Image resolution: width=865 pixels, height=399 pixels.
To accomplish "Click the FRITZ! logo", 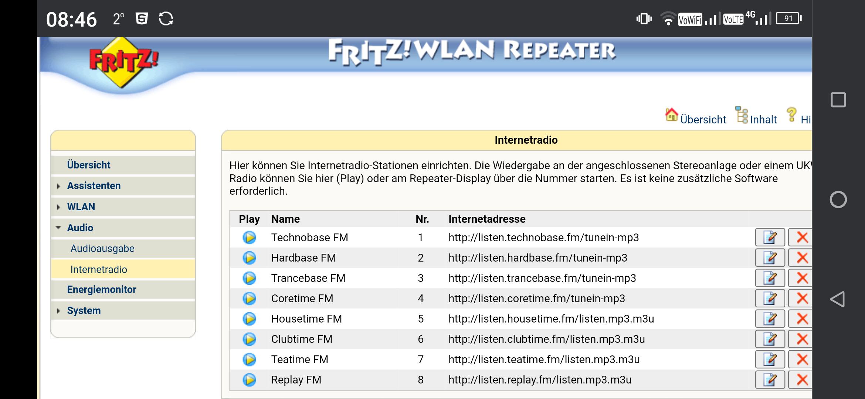I will (x=123, y=62).
